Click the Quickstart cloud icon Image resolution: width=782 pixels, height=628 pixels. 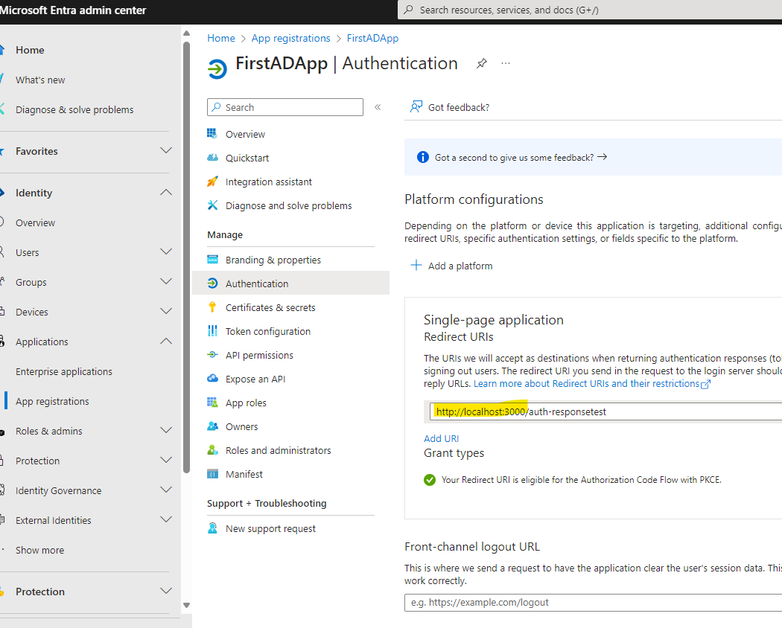(x=212, y=158)
